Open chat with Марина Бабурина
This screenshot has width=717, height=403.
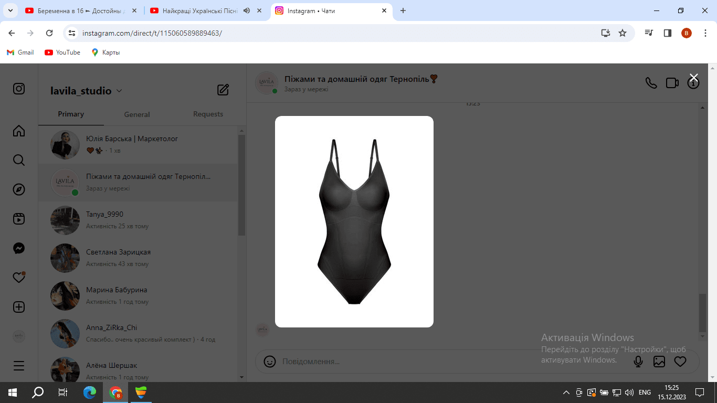click(x=138, y=296)
